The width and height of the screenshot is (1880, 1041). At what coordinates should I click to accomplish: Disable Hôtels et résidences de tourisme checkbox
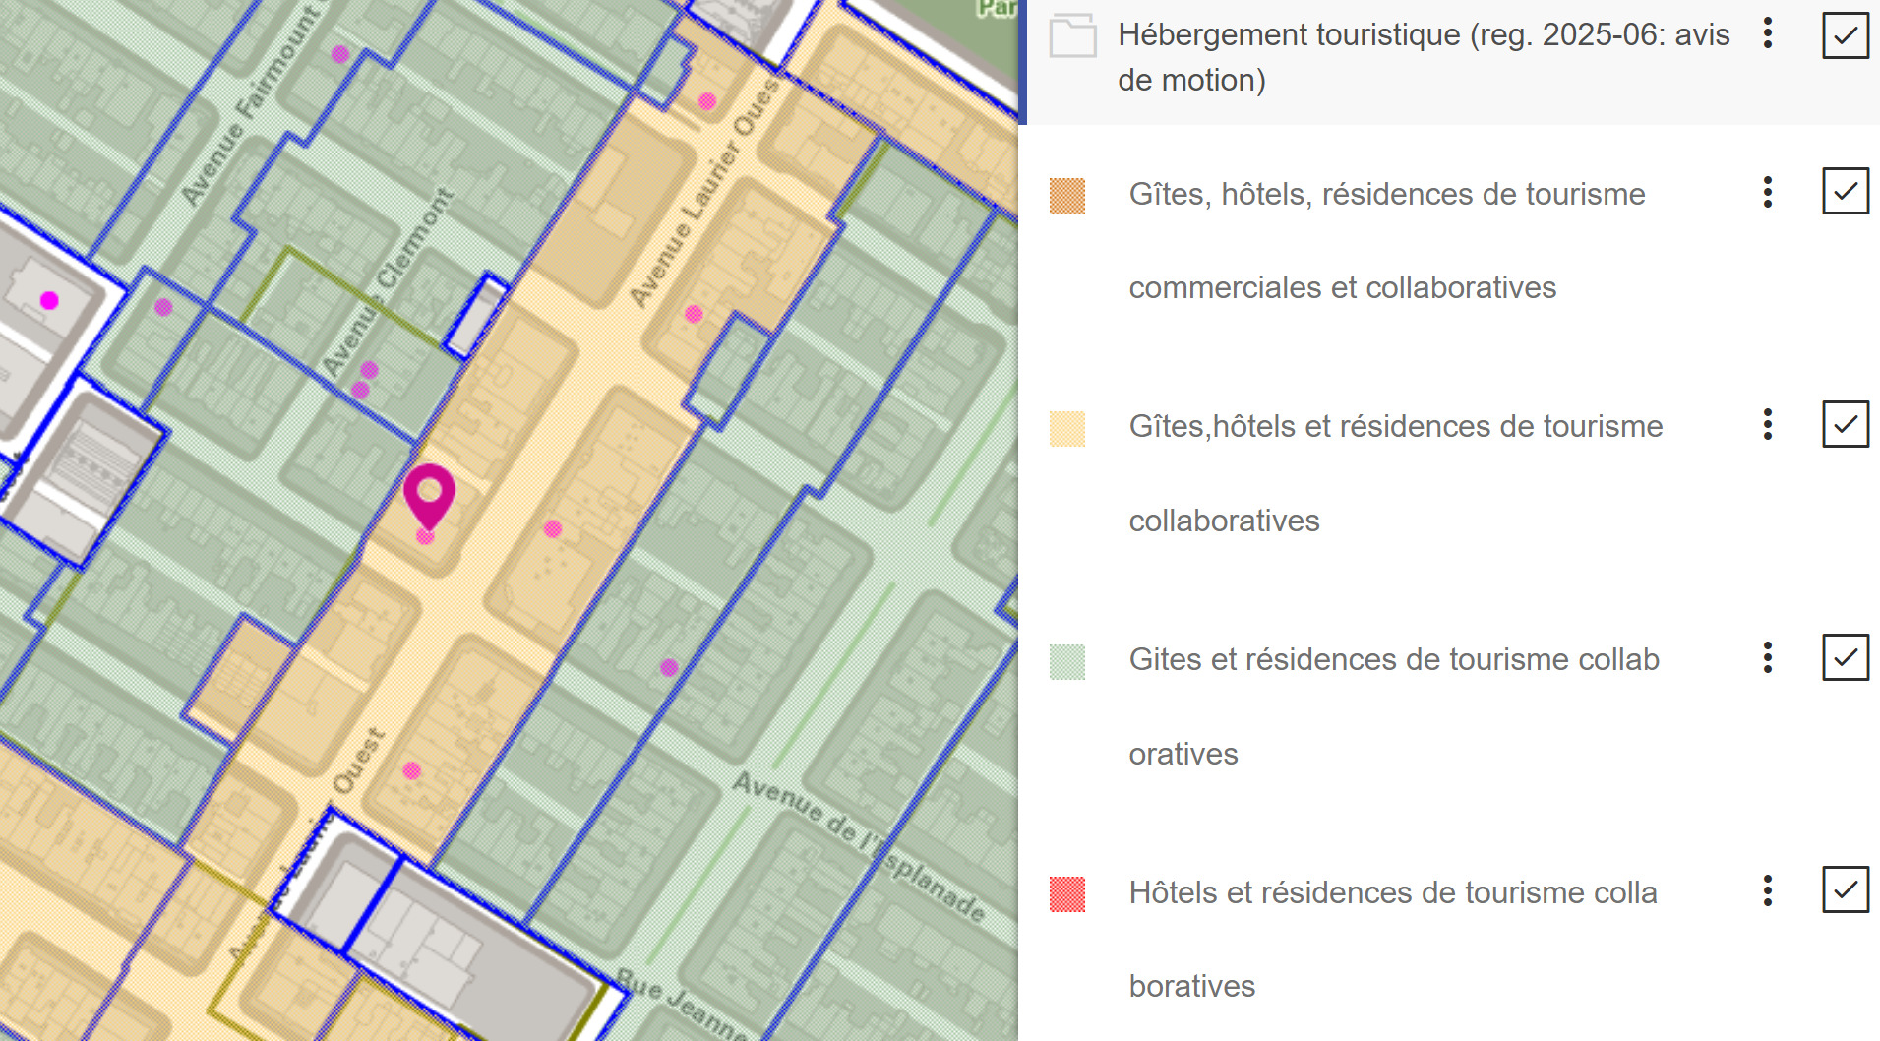pyautogui.click(x=1846, y=889)
